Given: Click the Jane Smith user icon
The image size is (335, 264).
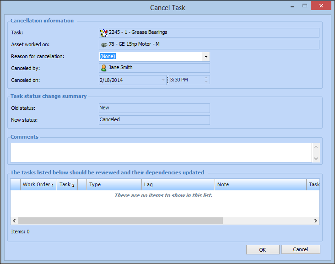Looking at the screenshot, I should tap(104, 68).
